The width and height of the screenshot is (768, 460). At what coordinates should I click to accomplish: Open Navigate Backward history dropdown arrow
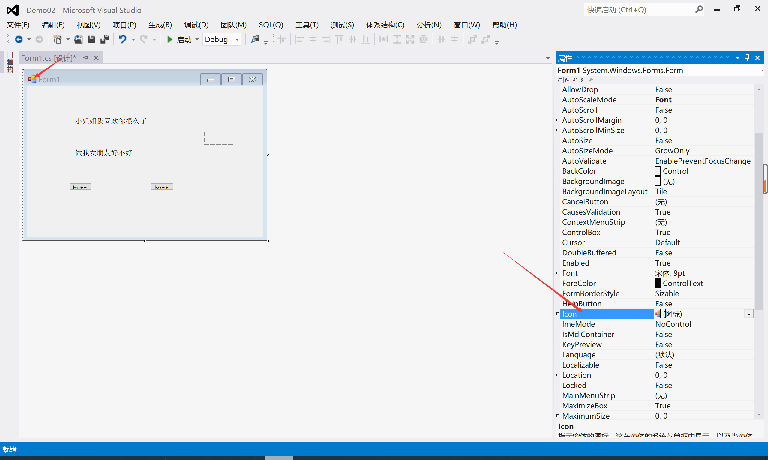click(29, 39)
